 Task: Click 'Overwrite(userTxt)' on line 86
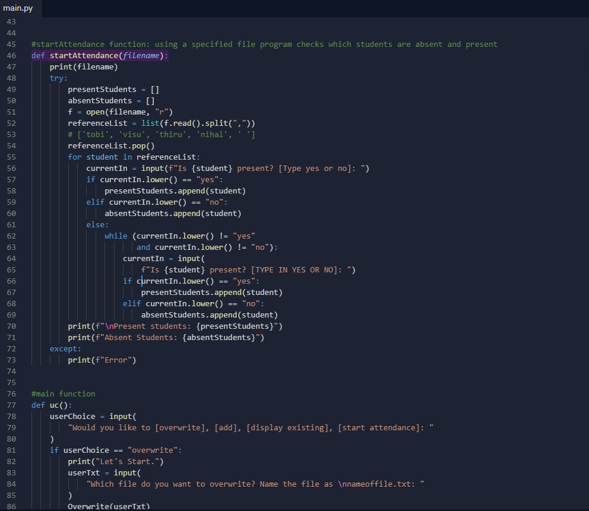coord(109,506)
